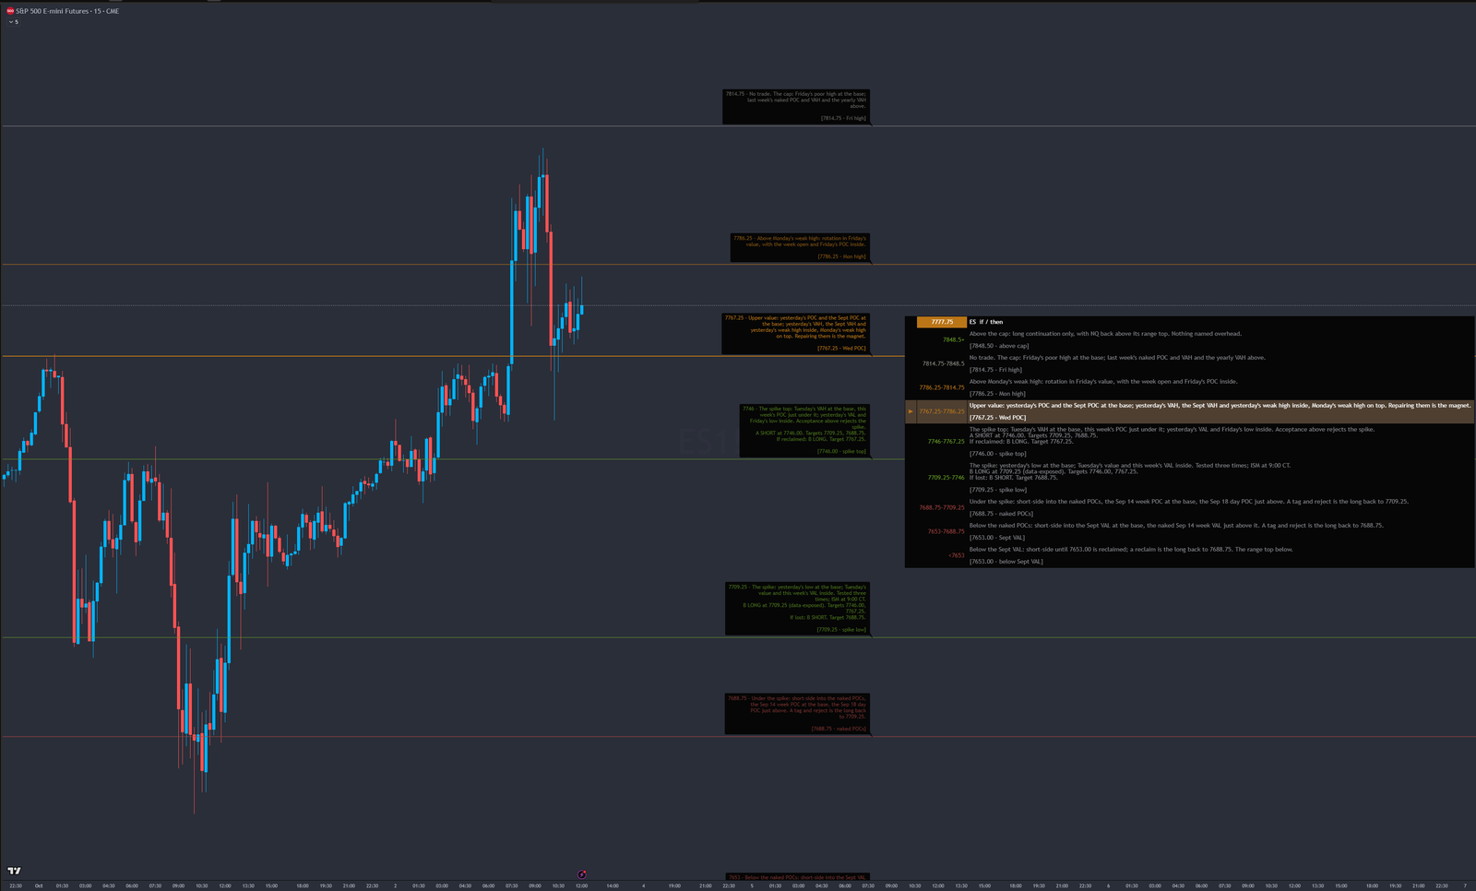Click the highlighted 7767.25-7786.25 range label
This screenshot has height=891, width=1476.
(x=942, y=411)
